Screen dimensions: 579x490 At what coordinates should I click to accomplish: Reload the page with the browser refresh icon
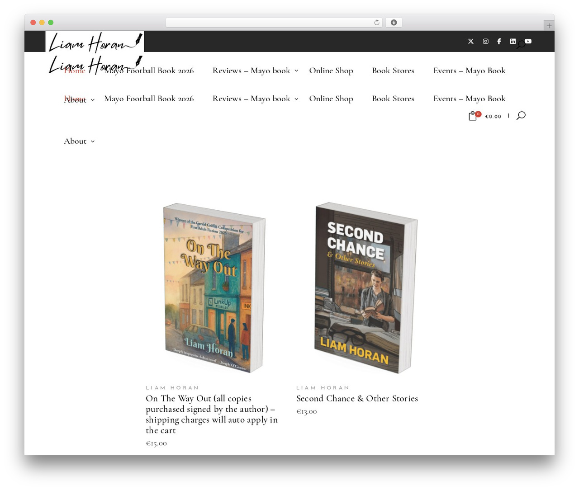[x=376, y=23]
